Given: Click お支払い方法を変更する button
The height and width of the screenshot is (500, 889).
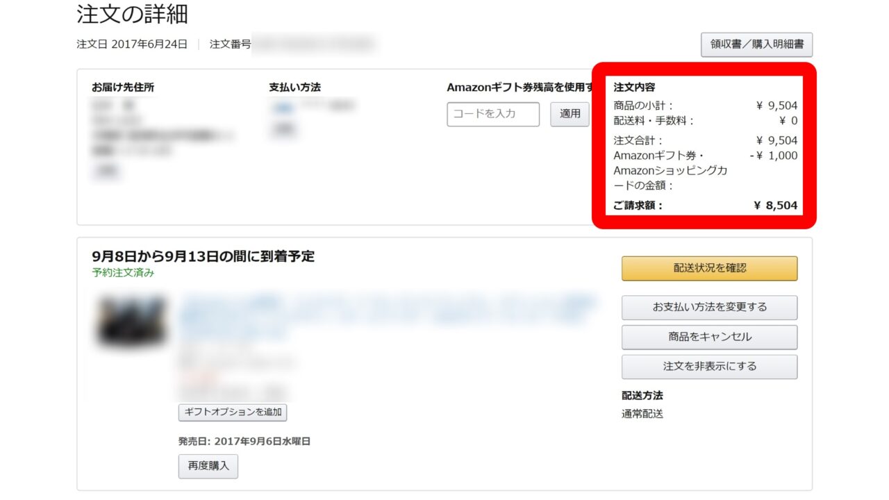Looking at the screenshot, I should (x=709, y=308).
